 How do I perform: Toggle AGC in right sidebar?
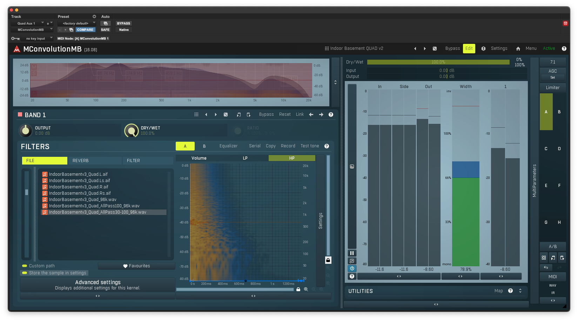click(x=553, y=71)
